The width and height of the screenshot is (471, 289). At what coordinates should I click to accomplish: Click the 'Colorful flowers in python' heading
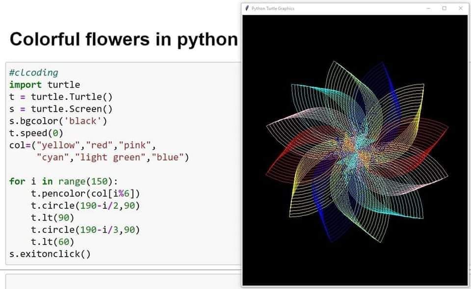[x=124, y=39]
